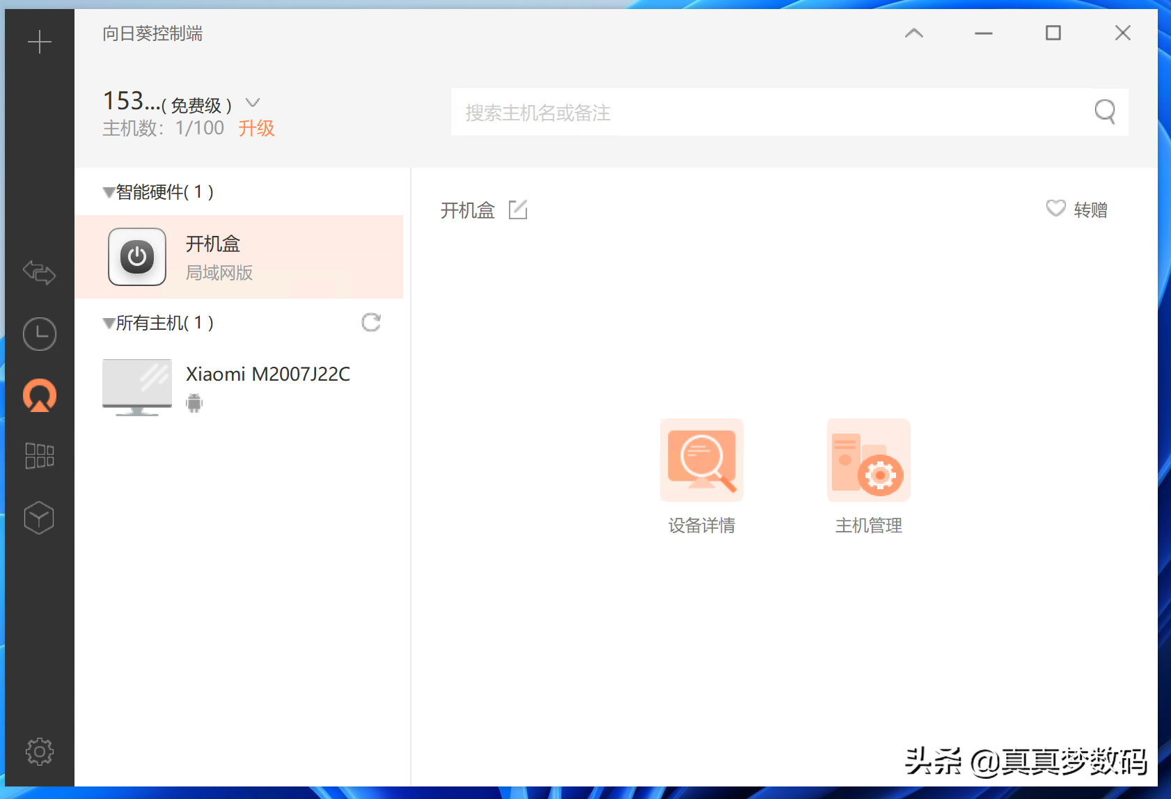Open the history clock icon in the sidebar
This screenshot has height=799, width=1171.
(x=39, y=334)
